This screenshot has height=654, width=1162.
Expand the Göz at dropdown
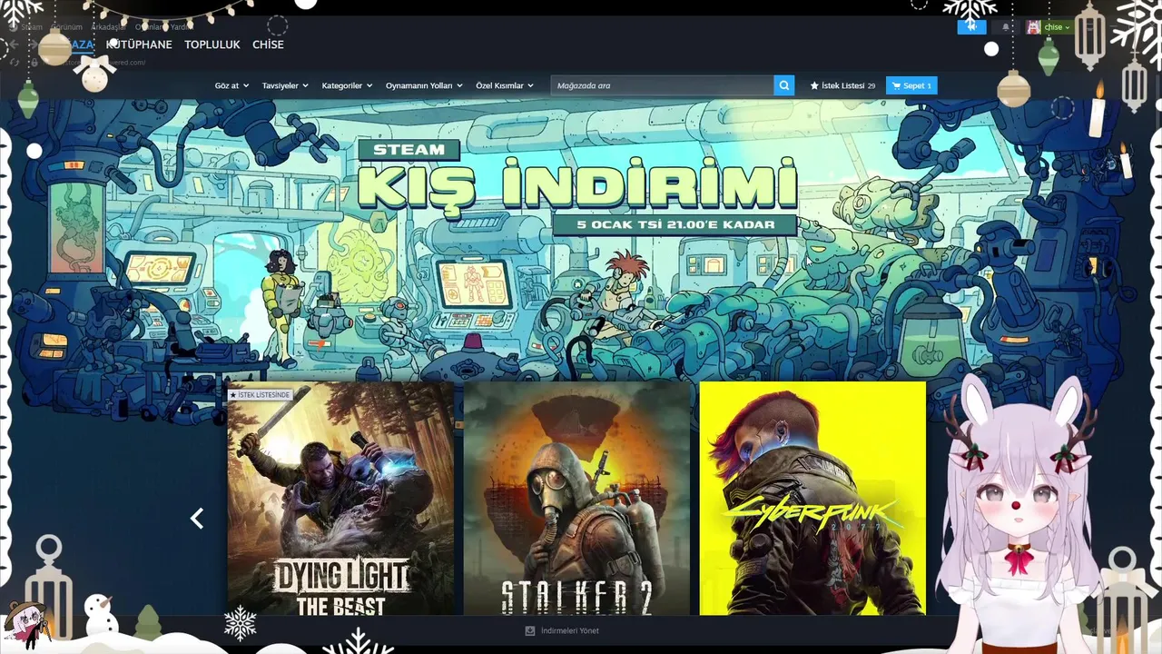(231, 85)
